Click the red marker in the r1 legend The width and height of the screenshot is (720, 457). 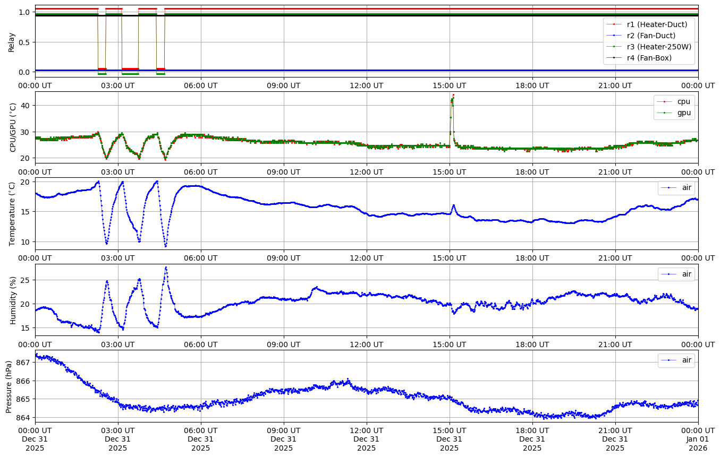point(614,24)
